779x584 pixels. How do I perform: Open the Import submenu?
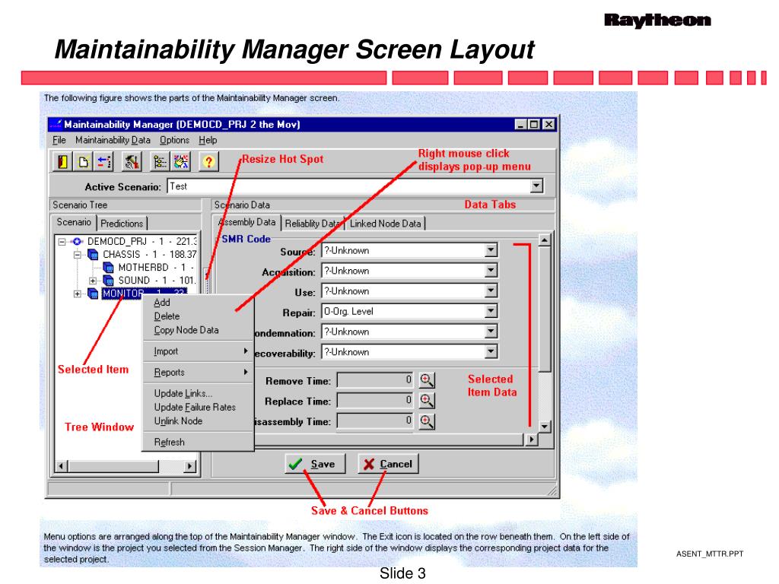pyautogui.click(x=199, y=351)
